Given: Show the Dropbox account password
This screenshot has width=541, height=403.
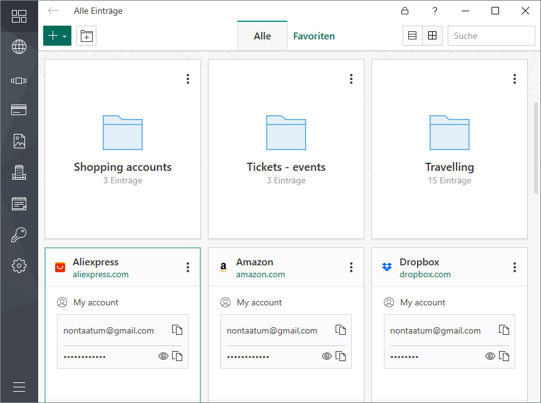Looking at the screenshot, I should tap(490, 356).
